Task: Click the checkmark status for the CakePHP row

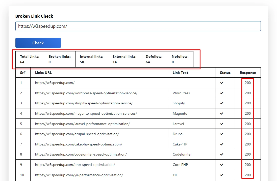Action: coord(222,144)
